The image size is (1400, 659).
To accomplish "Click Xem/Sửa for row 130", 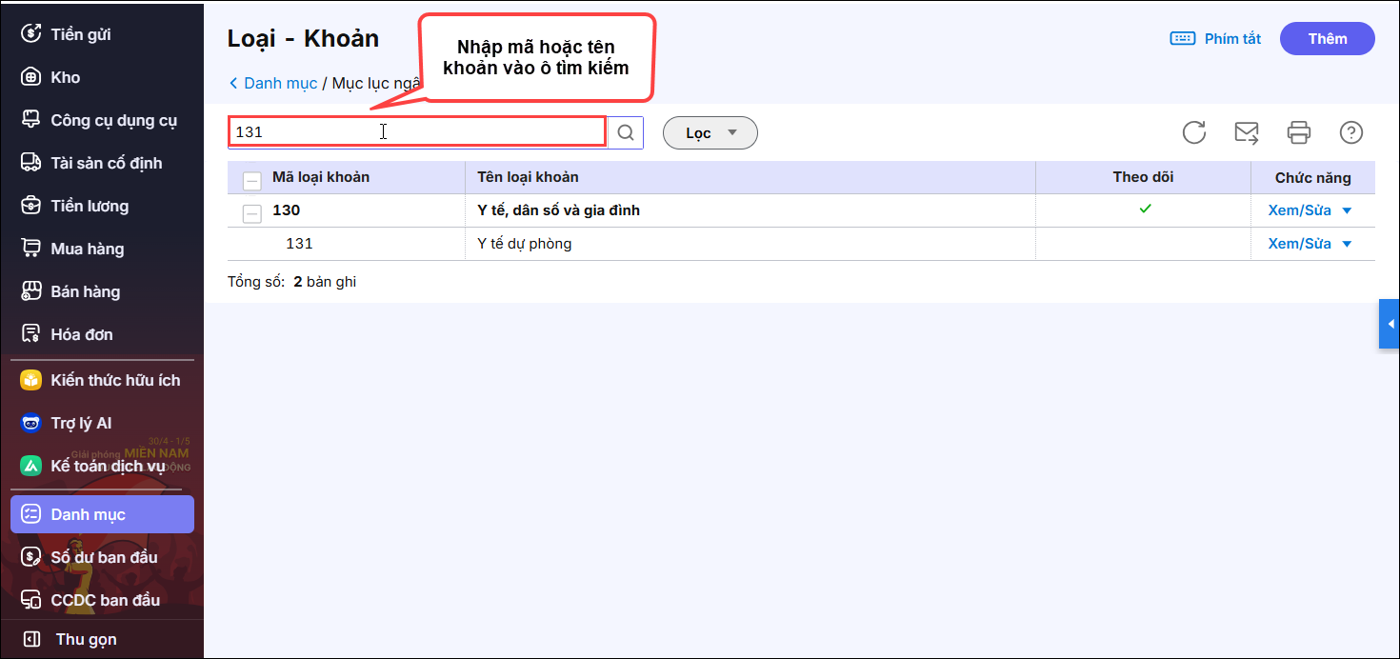I will click(1299, 210).
